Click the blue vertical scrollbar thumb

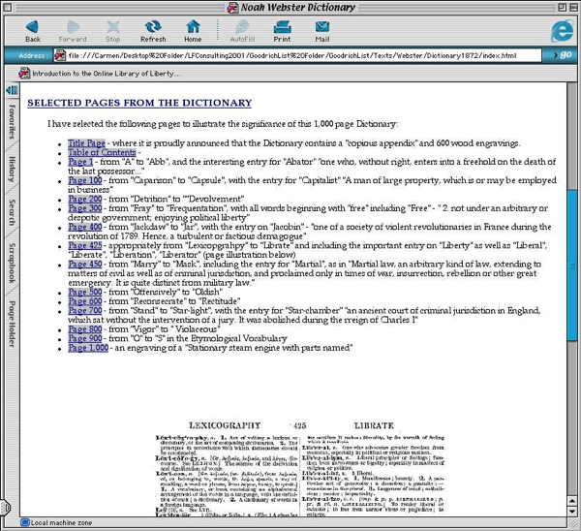coord(571,265)
